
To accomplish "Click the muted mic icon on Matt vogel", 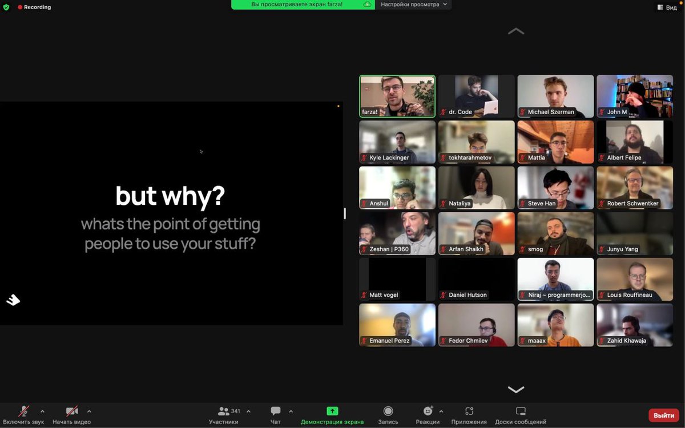I will click(364, 295).
